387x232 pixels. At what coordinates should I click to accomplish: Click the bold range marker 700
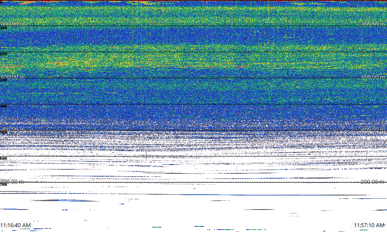click(x=4, y=185)
